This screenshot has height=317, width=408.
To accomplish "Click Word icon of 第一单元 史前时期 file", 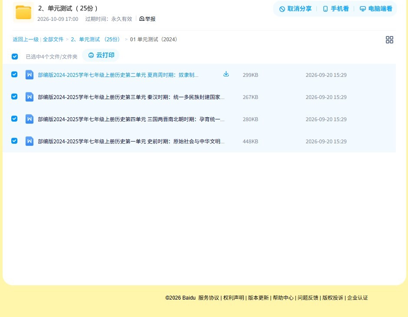I will (x=30, y=141).
